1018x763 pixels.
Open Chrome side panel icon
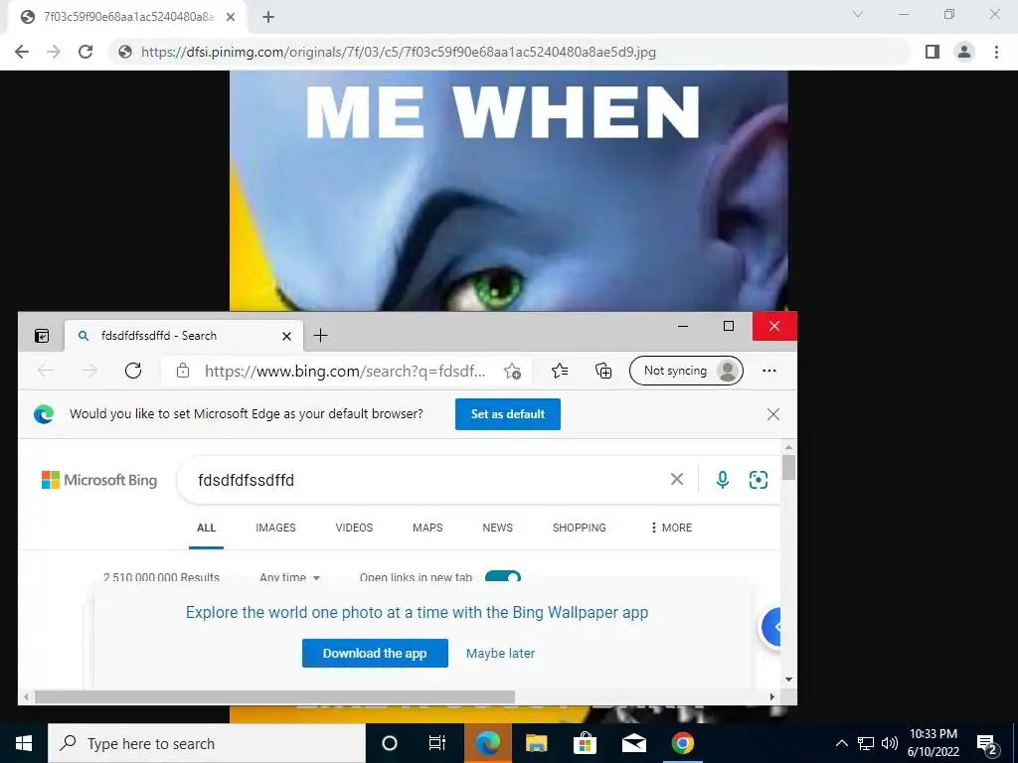(x=933, y=52)
